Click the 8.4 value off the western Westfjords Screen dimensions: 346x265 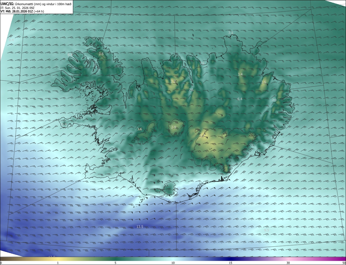click(70, 55)
